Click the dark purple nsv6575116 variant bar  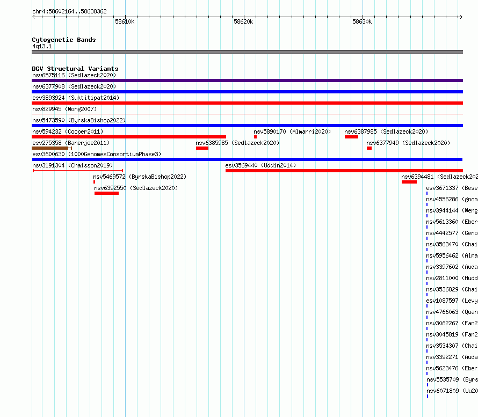(x=247, y=81)
